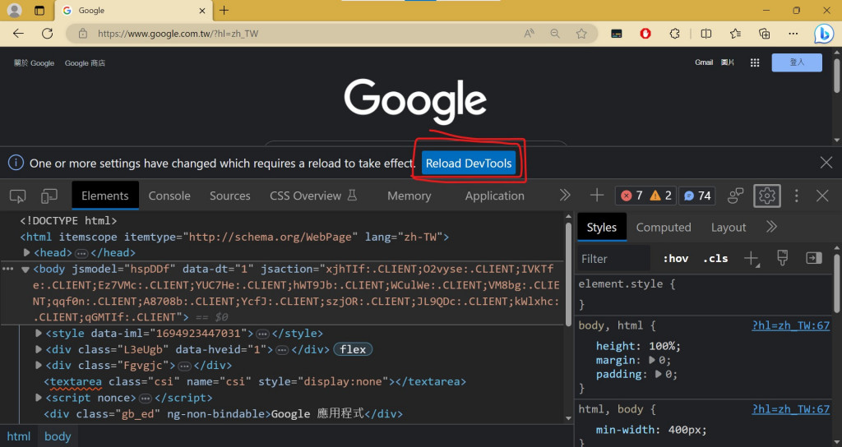Expand the div Fgvgjc node
Image resolution: width=842 pixels, height=447 pixels.
pyautogui.click(x=38, y=366)
